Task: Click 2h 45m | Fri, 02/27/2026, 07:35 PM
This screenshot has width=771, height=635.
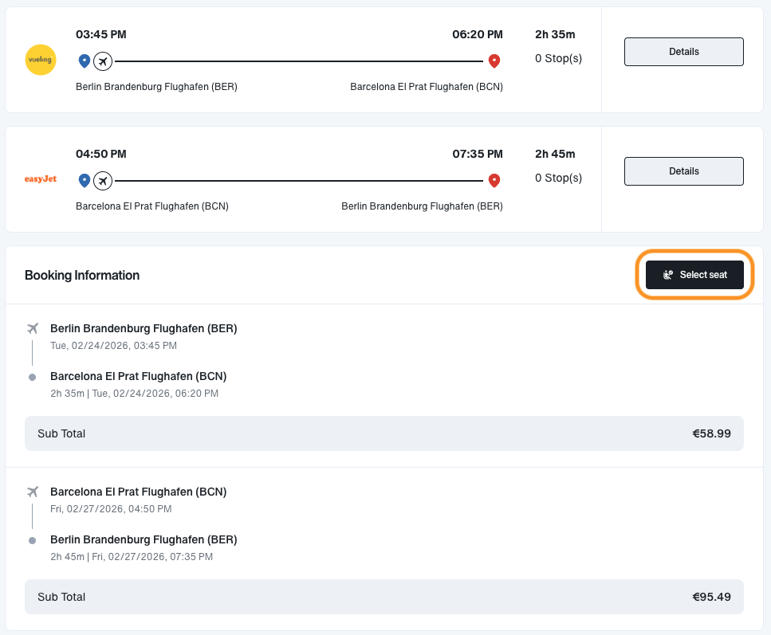Action: point(132,556)
